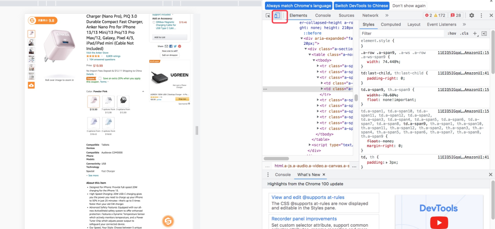Expand the script type="text node

(x=310, y=145)
